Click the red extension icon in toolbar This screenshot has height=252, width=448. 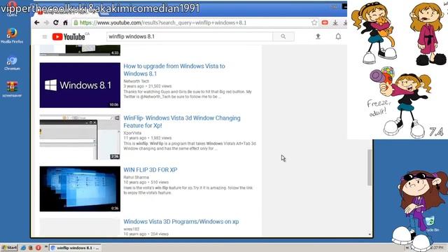pyautogui.click(x=325, y=22)
